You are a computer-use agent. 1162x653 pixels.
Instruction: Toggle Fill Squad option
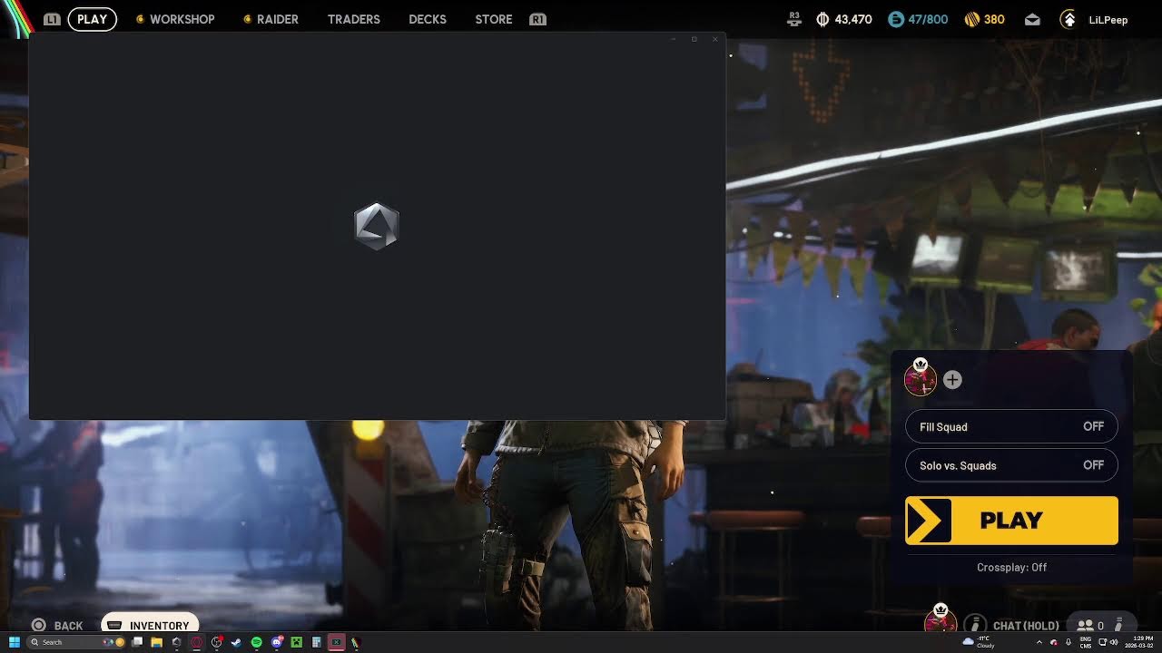(1011, 426)
